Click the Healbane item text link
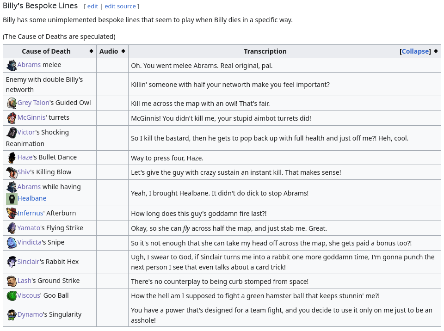 [x=32, y=198]
